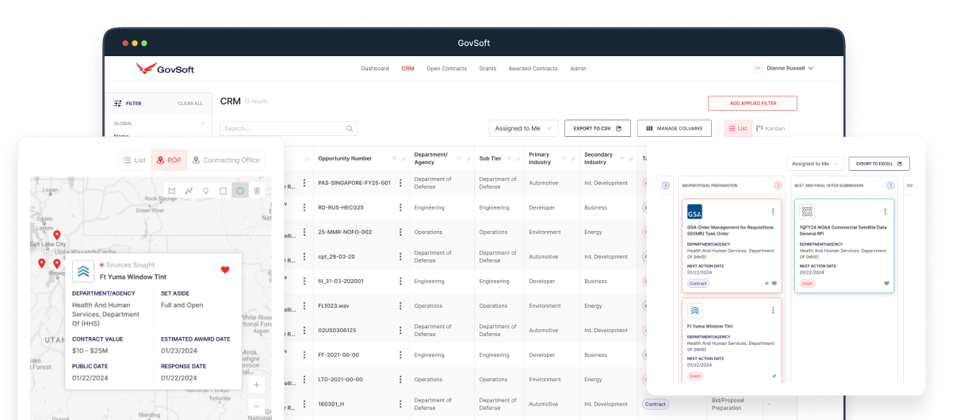Switch table to Kanban view

tap(770, 128)
